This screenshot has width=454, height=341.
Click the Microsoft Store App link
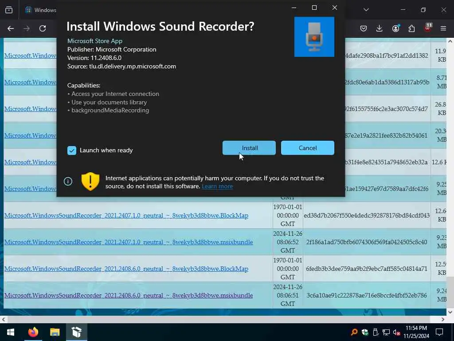click(x=95, y=41)
